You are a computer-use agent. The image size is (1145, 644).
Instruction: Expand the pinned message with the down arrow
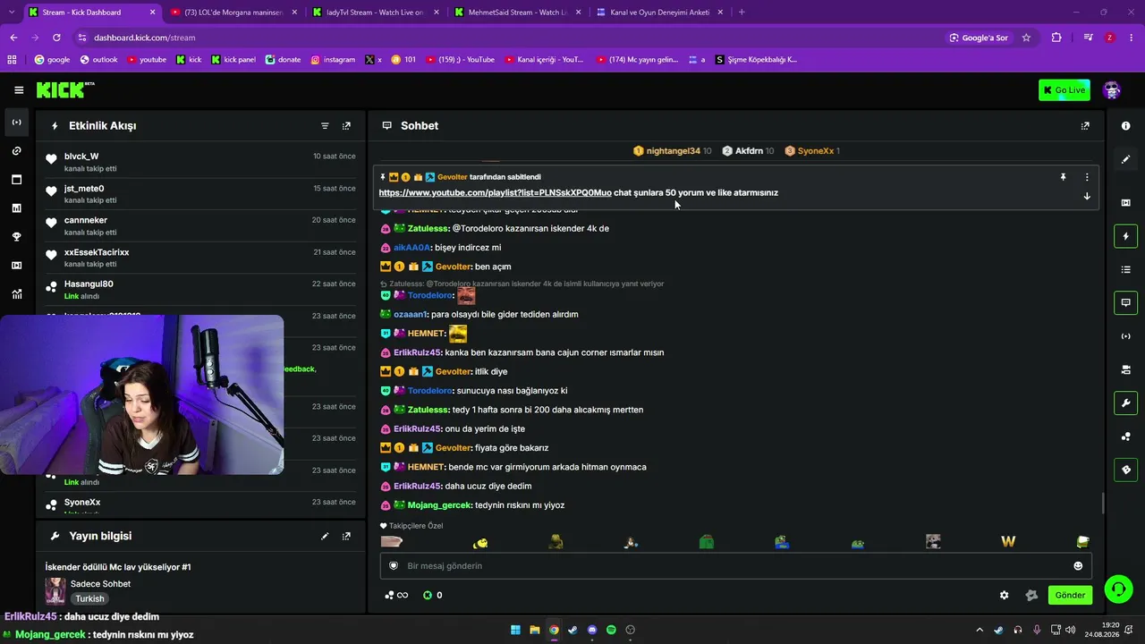click(x=1087, y=196)
